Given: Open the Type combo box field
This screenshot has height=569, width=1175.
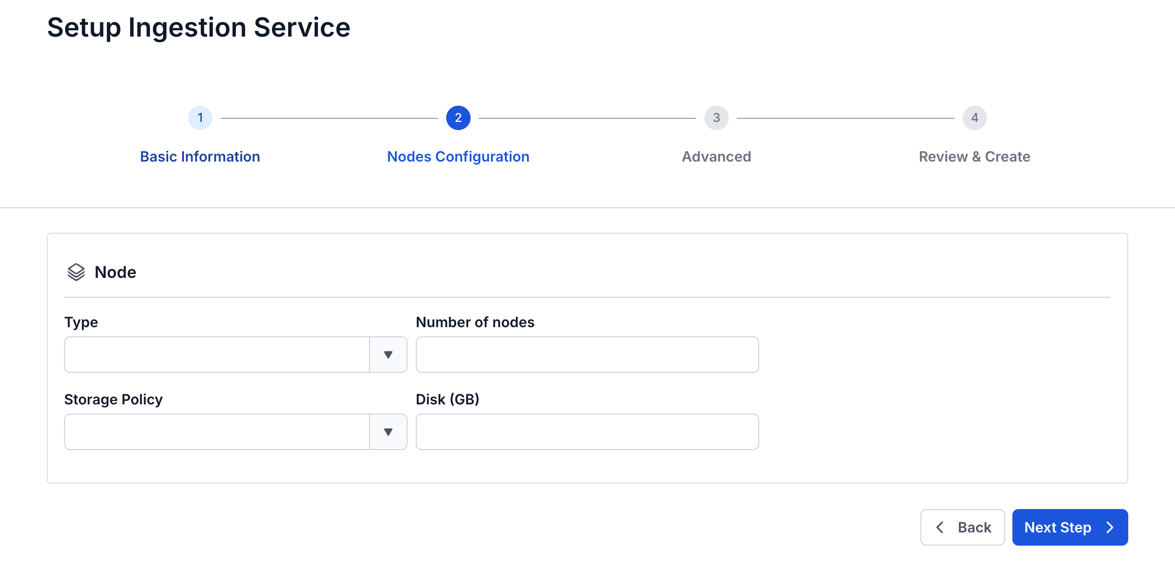Looking at the screenshot, I should pyautogui.click(x=236, y=355).
